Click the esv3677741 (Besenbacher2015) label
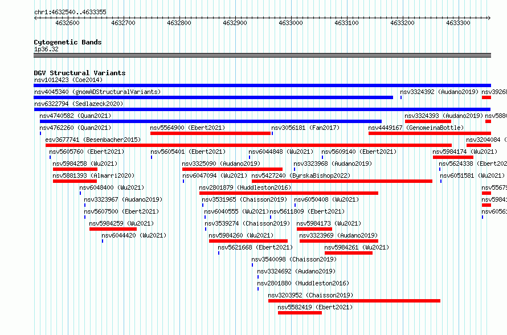This screenshot has width=507, height=335. coord(93,140)
